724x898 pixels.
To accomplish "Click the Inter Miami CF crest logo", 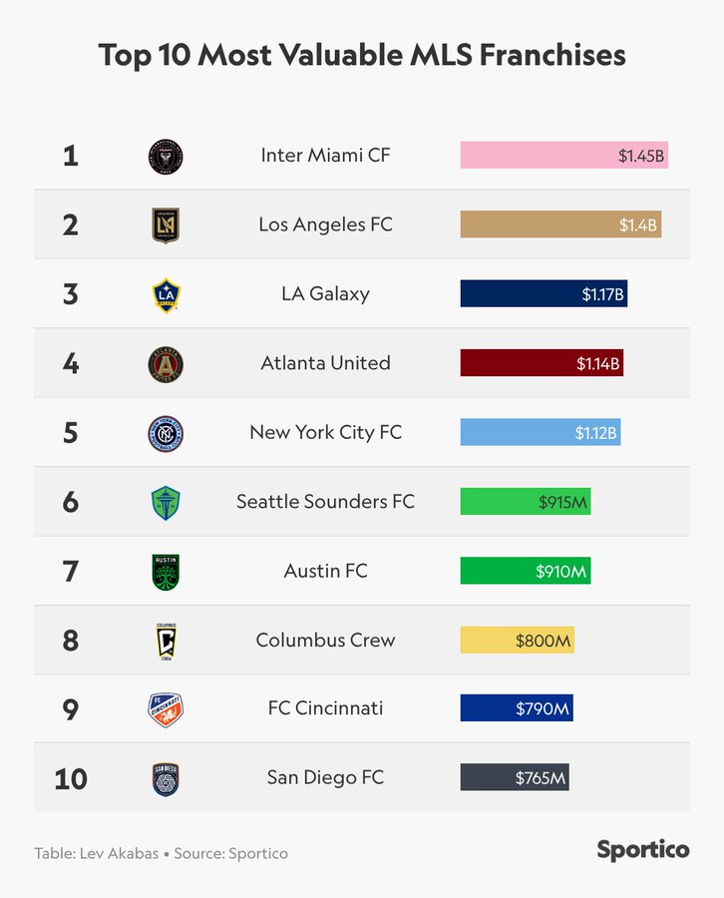I will pos(166,156).
